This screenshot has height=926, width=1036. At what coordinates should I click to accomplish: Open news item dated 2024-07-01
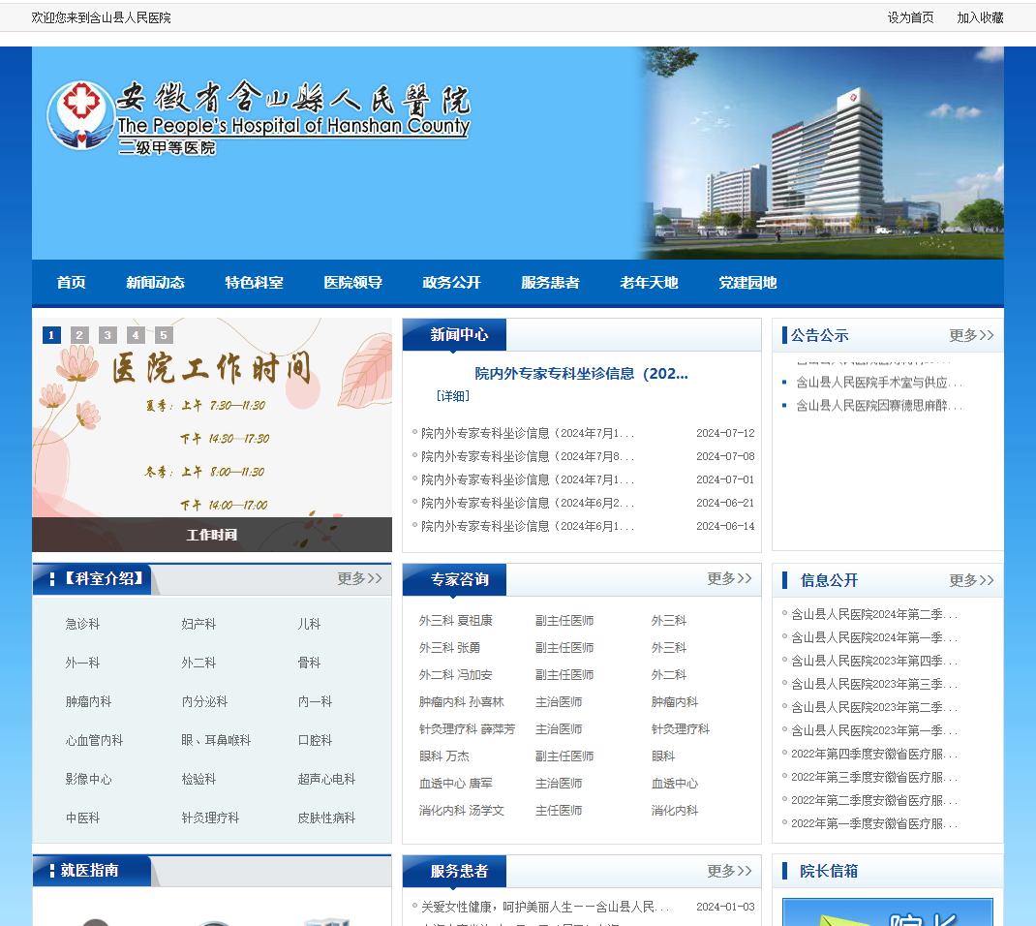pyautogui.click(x=528, y=479)
